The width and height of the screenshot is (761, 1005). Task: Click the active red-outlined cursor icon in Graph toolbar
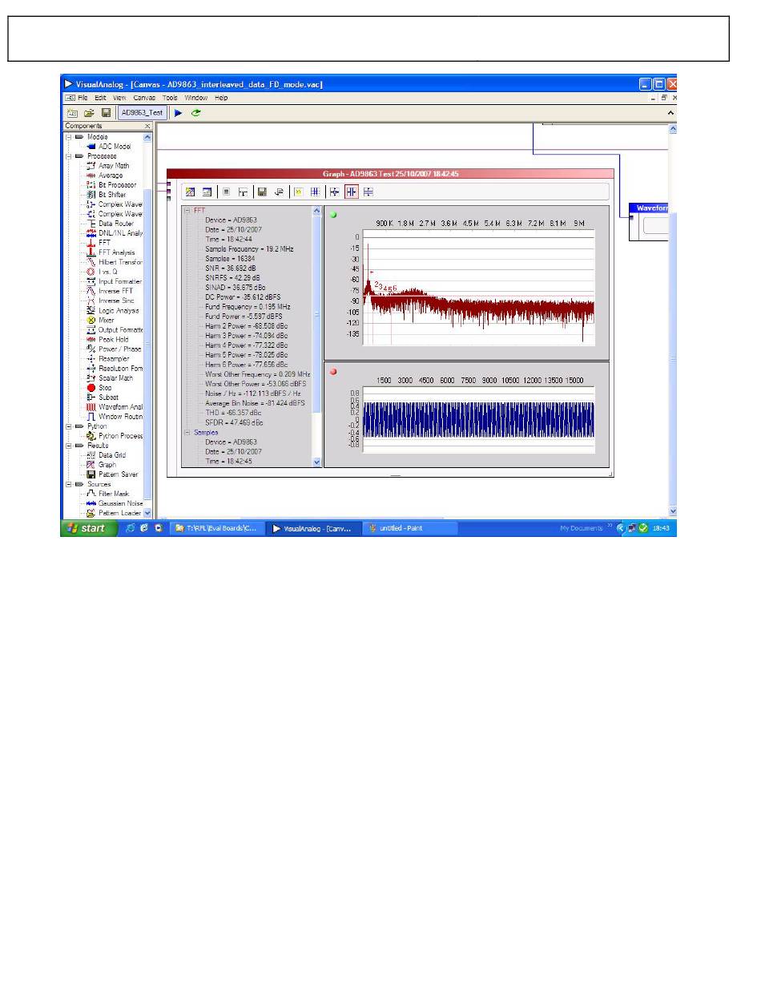click(351, 192)
